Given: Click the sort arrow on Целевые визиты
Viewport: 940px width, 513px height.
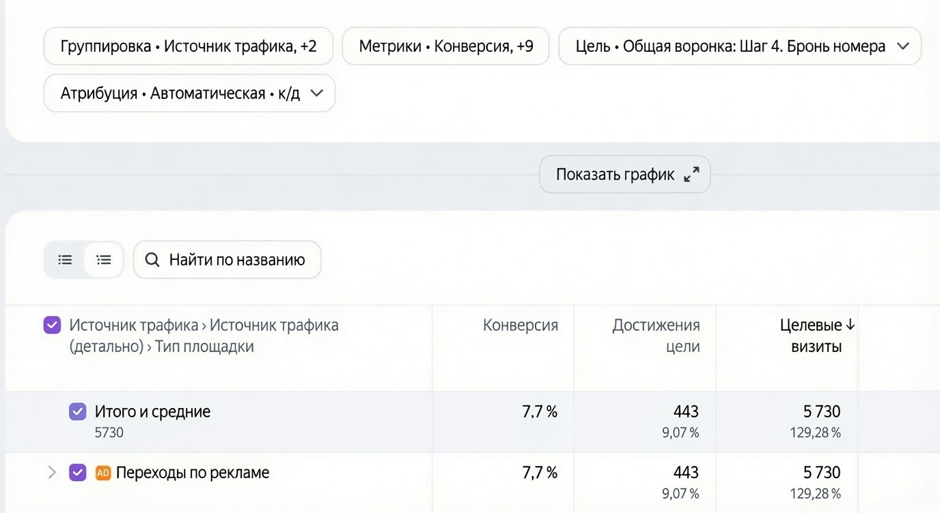Looking at the screenshot, I should click(x=851, y=325).
